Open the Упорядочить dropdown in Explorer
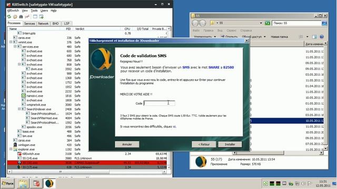 pyautogui.click(x=205, y=37)
